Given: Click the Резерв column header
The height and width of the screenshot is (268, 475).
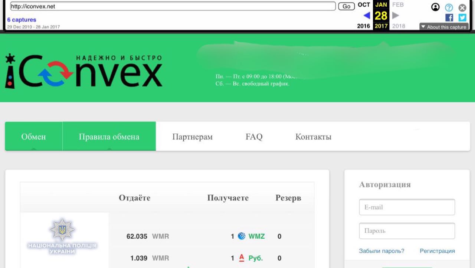Looking at the screenshot, I should [x=288, y=198].
